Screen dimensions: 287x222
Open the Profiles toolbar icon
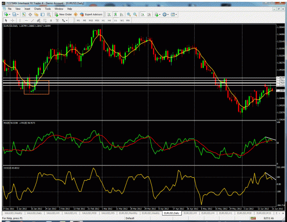(x=14, y=14)
